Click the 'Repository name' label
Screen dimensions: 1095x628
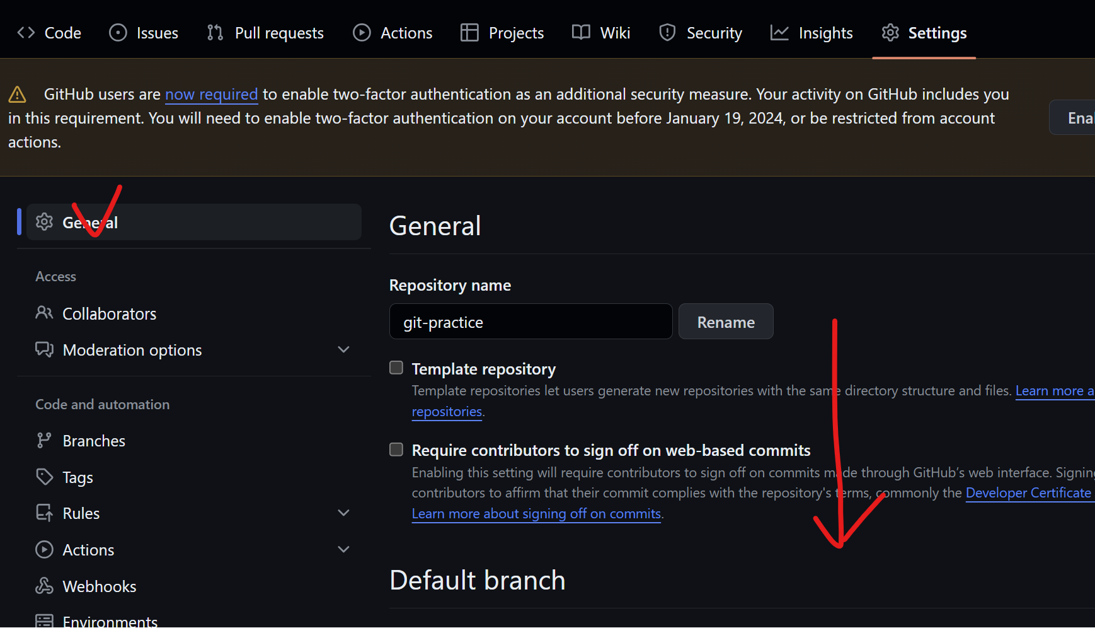(x=450, y=285)
